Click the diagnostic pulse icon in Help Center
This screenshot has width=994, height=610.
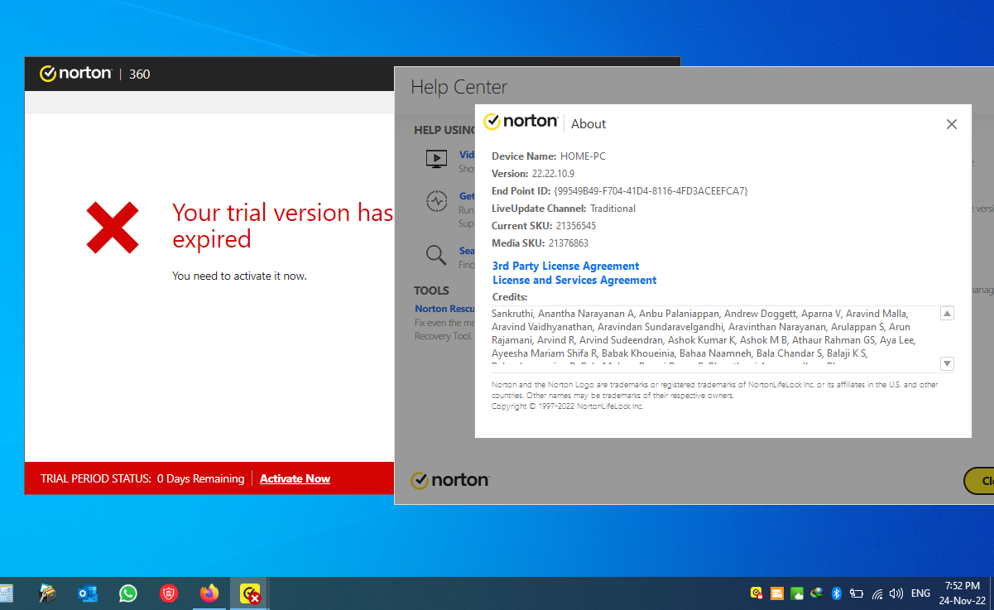point(436,201)
